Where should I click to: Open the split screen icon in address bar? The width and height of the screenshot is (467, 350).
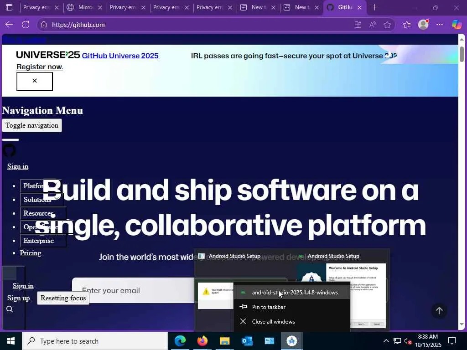(x=358, y=25)
